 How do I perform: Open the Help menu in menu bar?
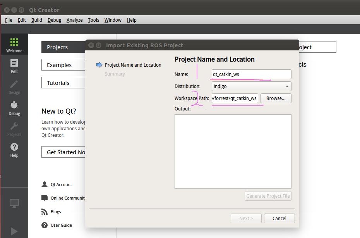pyautogui.click(x=132, y=20)
